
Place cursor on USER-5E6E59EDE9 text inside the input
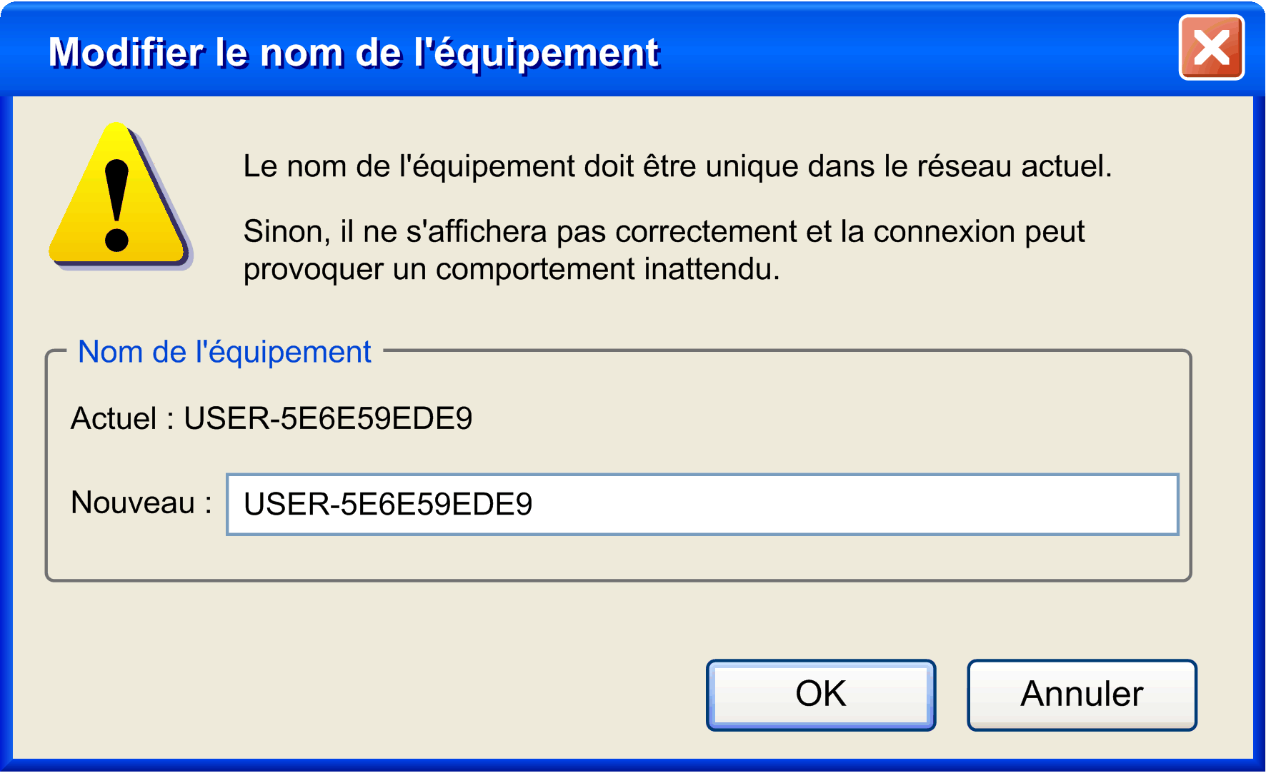tap(388, 505)
